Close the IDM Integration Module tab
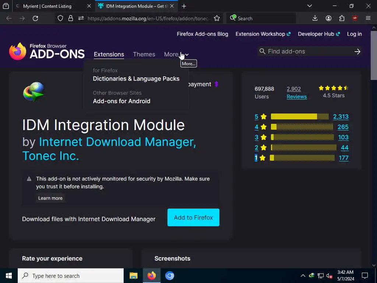The height and width of the screenshot is (283, 377). (172, 6)
